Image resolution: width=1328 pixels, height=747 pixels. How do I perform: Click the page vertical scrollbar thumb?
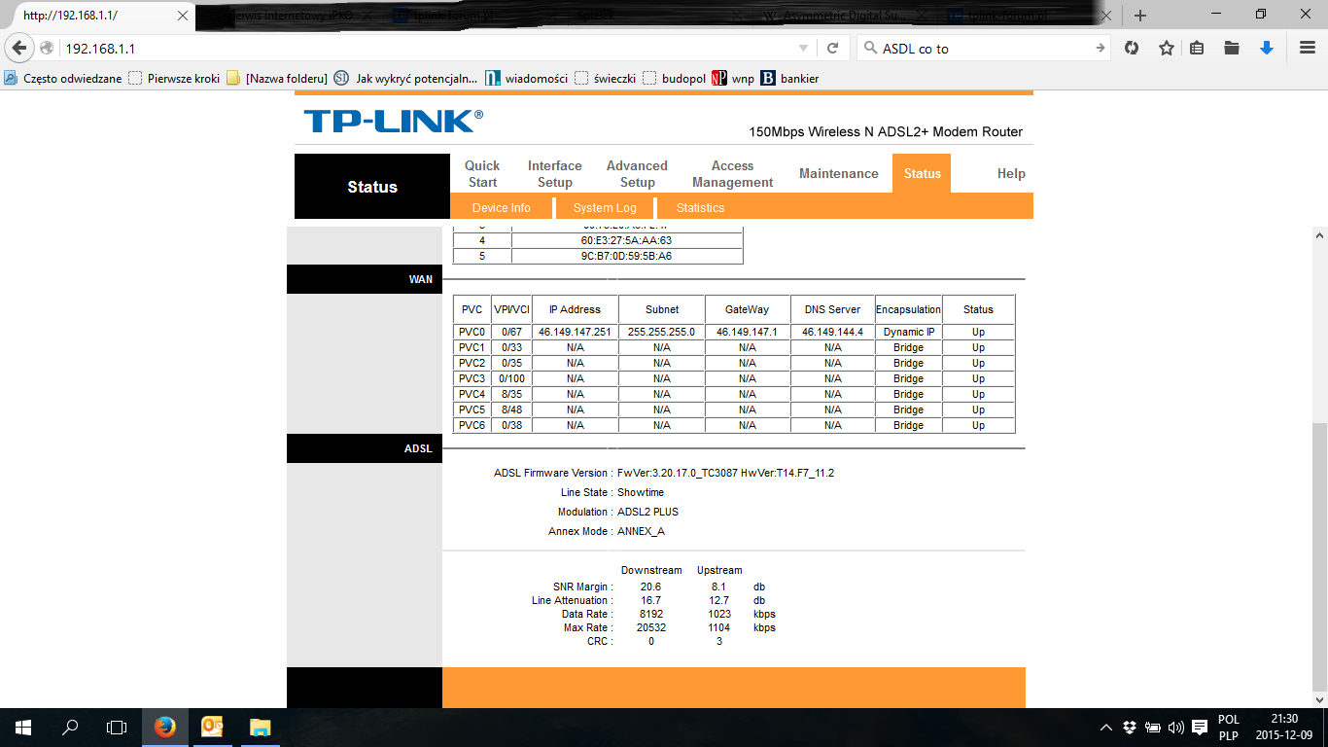click(1319, 554)
